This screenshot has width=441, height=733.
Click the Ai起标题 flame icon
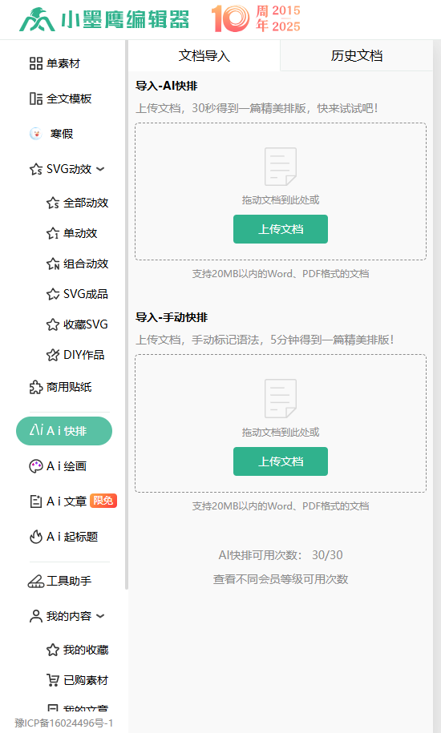pos(36,537)
